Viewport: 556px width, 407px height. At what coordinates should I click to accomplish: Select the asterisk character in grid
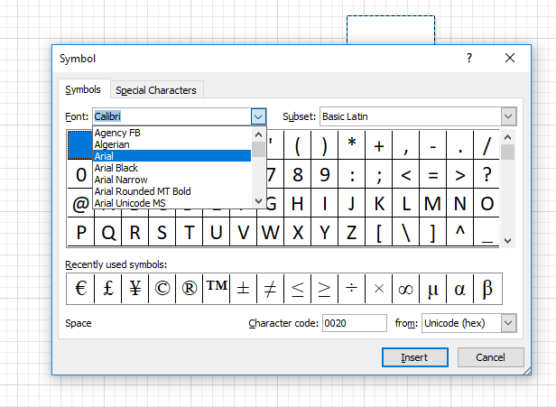[x=352, y=145]
